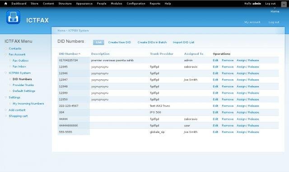Open the Reports admin menu

tap(155, 4)
